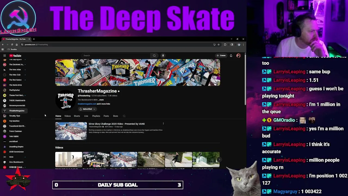Open the browser apps grid icon
This screenshot has height=196, width=348.
3,49
